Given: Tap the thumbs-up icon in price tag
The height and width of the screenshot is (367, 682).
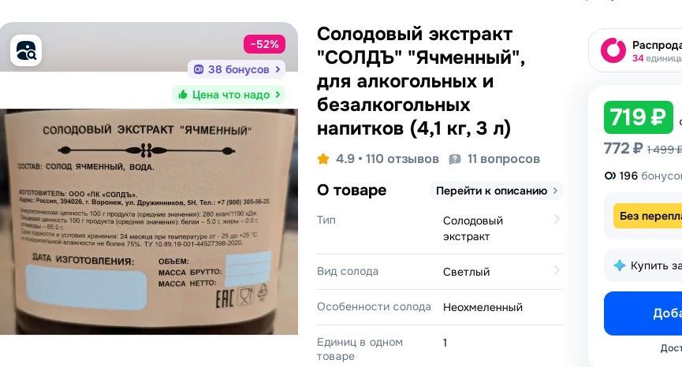Looking at the screenshot, I should coord(183,95).
